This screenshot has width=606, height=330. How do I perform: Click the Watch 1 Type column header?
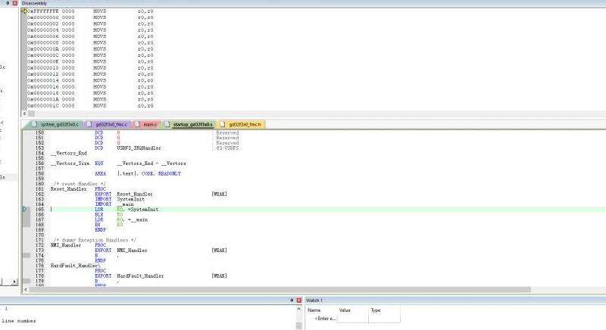pyautogui.click(x=375, y=310)
